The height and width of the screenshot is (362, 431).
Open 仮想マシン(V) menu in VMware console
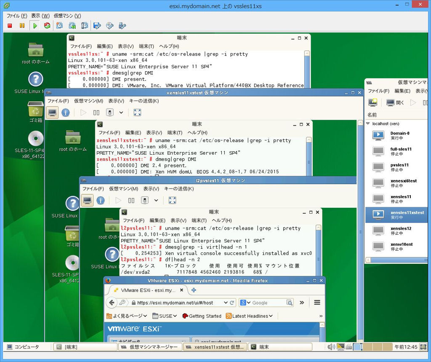67,16
